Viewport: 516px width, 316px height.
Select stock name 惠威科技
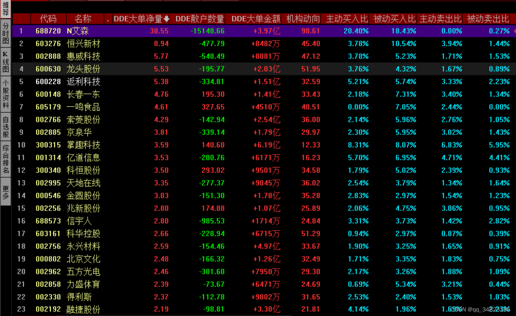tap(83, 56)
